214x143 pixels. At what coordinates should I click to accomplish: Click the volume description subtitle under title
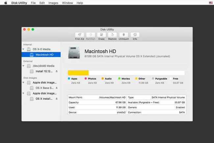pyautogui.click(x=127, y=56)
